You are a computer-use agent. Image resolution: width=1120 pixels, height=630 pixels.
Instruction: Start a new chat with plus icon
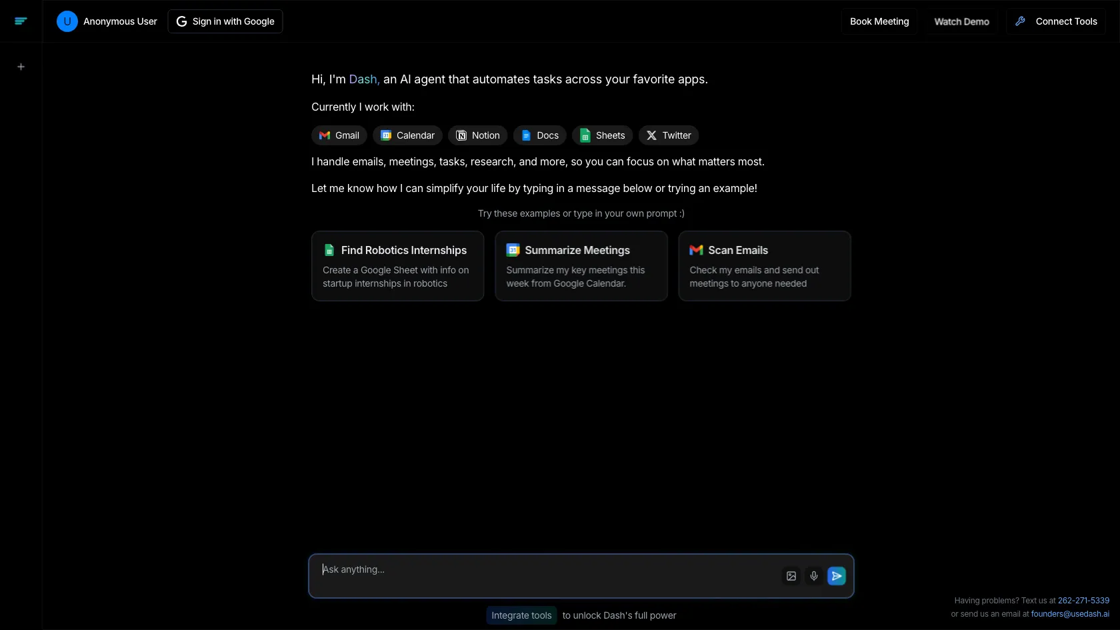(x=21, y=67)
